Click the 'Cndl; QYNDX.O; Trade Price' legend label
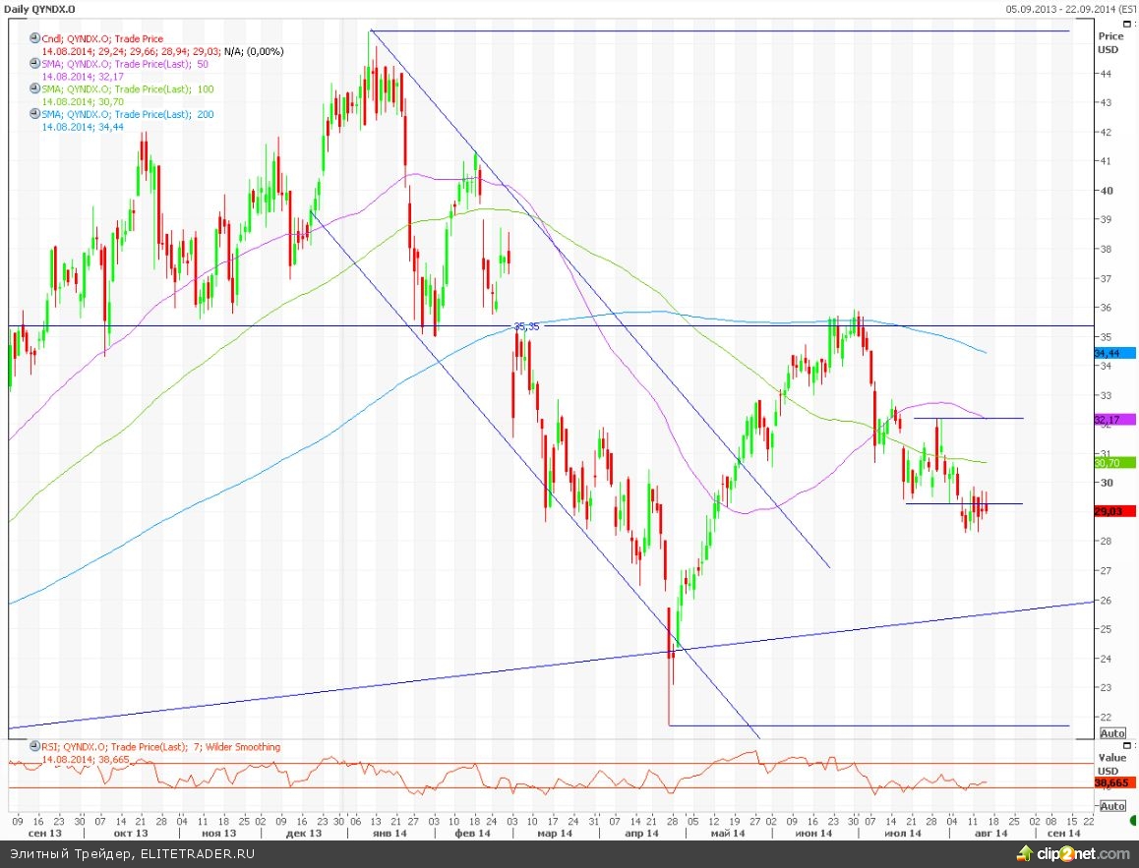 click(x=102, y=39)
